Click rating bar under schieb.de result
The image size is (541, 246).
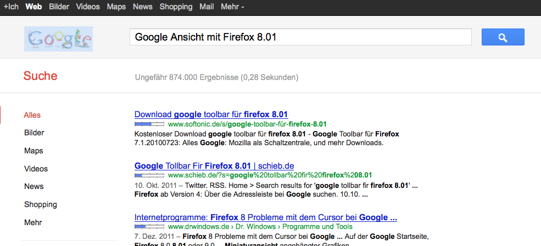click(x=149, y=175)
